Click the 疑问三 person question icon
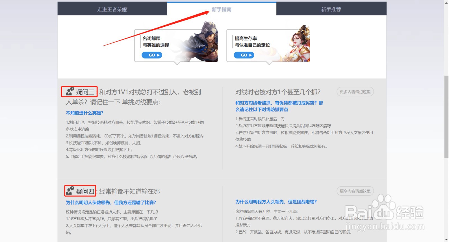The image size is (449, 242). click(x=70, y=91)
